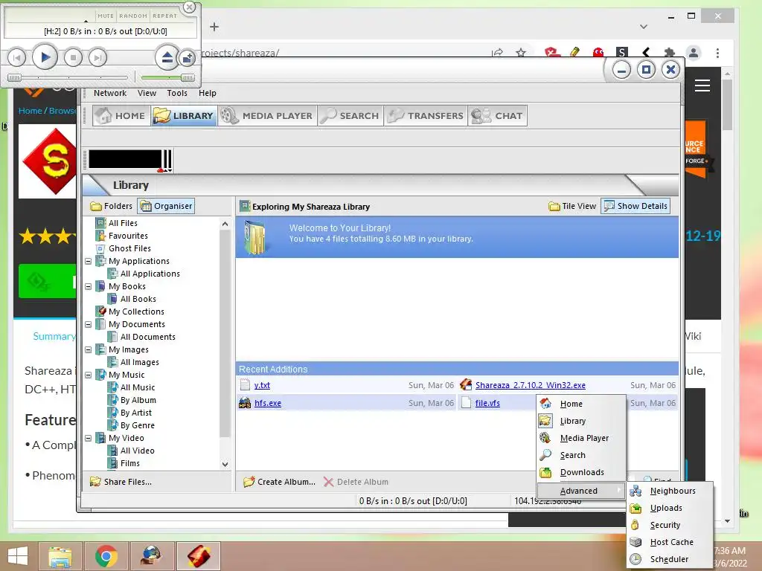Open the y.txt file link
This screenshot has height=571, width=762.
(262, 385)
